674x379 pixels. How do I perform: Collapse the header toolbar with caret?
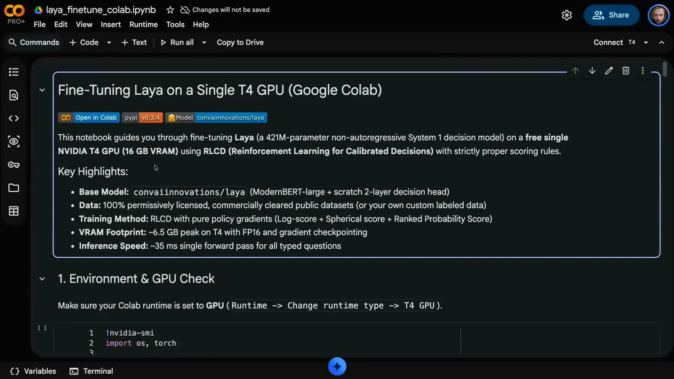coord(662,43)
